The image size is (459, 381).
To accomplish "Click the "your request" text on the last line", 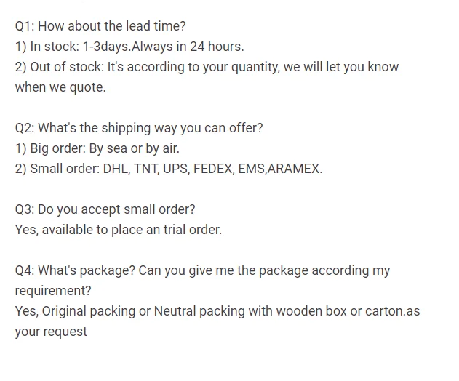I will (x=51, y=332).
